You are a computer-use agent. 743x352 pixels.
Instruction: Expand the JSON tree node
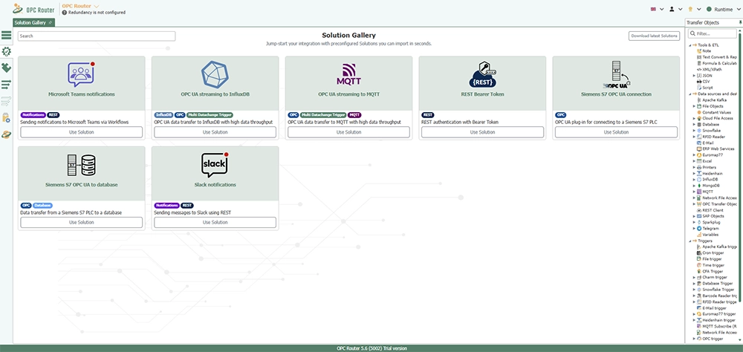tap(694, 75)
